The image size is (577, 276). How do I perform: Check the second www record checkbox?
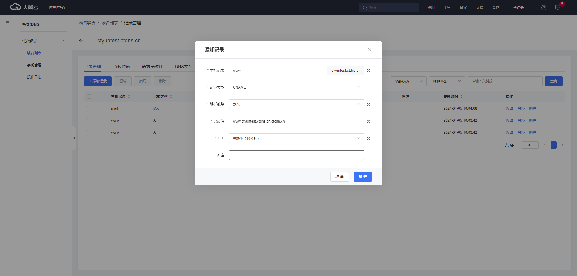(89, 132)
